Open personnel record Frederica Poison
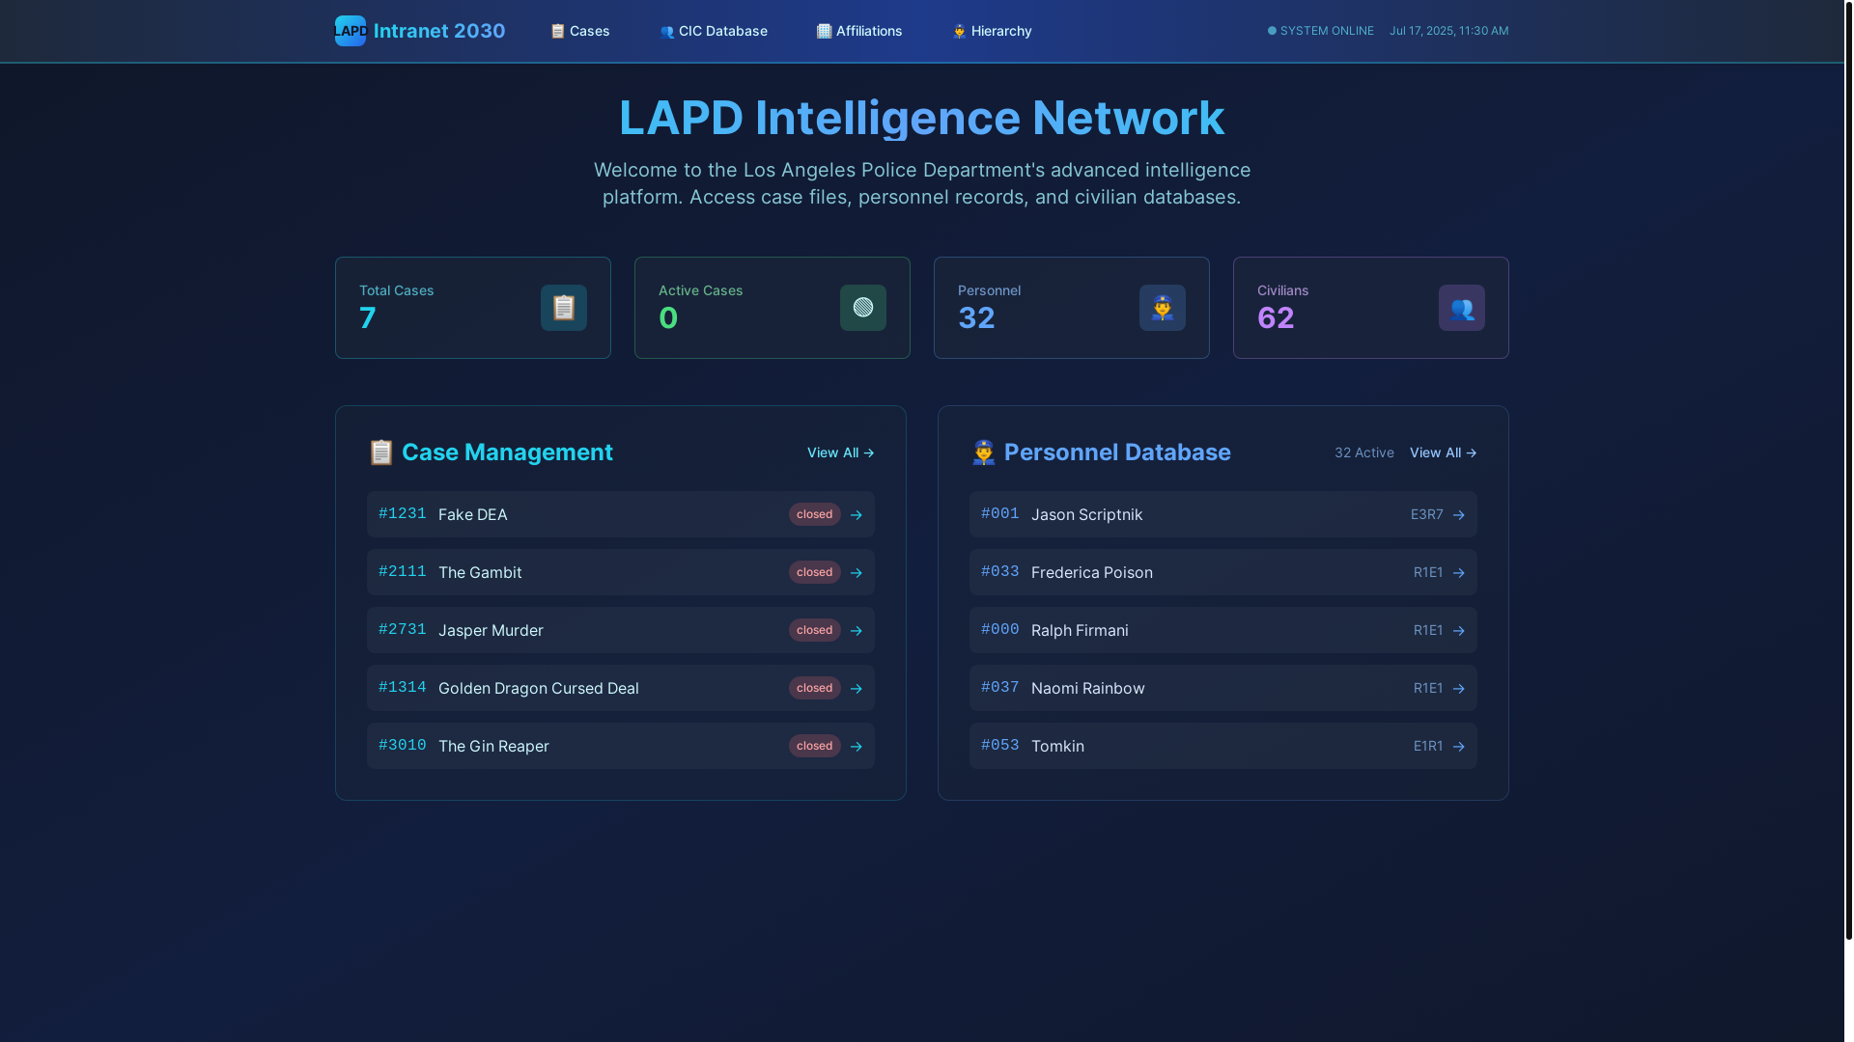 tap(1223, 572)
